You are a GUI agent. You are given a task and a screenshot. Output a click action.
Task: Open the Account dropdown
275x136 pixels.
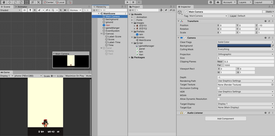pos(230,2)
